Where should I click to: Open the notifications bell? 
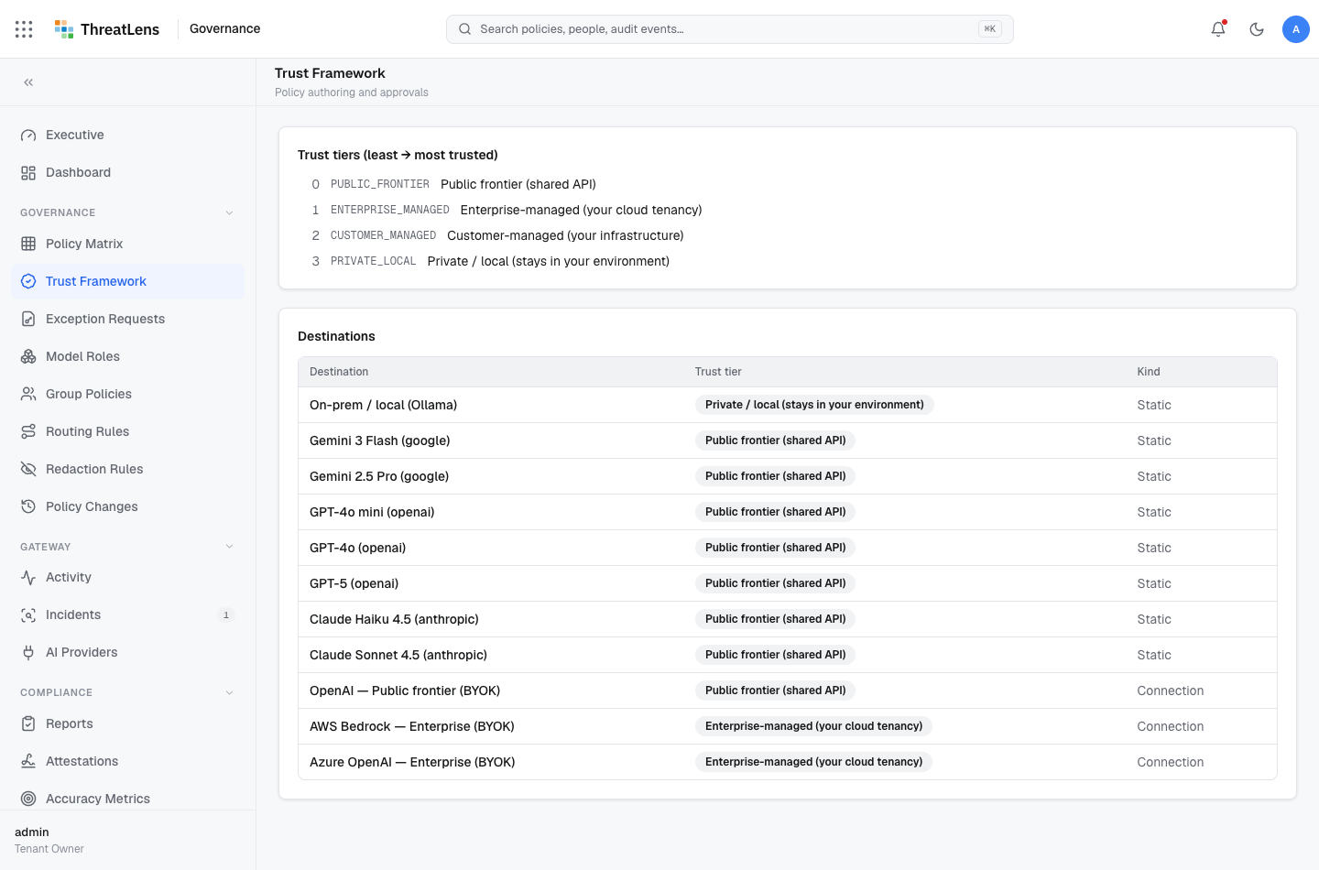(x=1218, y=29)
